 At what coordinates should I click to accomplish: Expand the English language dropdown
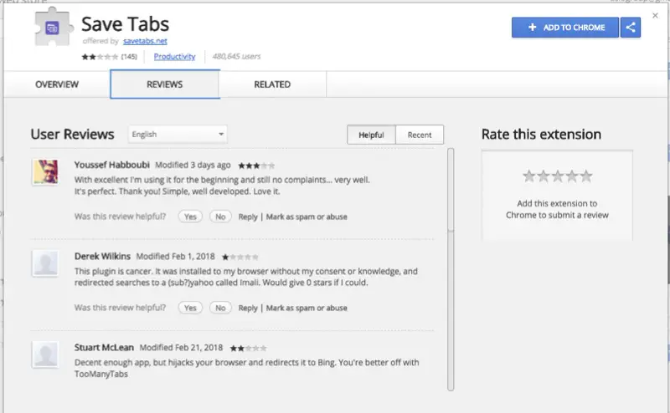178,135
